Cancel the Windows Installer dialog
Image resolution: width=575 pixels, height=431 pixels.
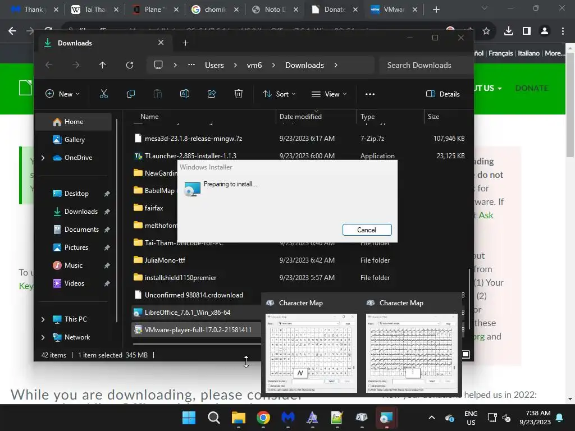pos(367,230)
